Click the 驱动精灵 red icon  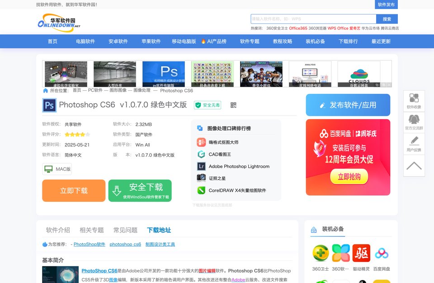coord(361,253)
